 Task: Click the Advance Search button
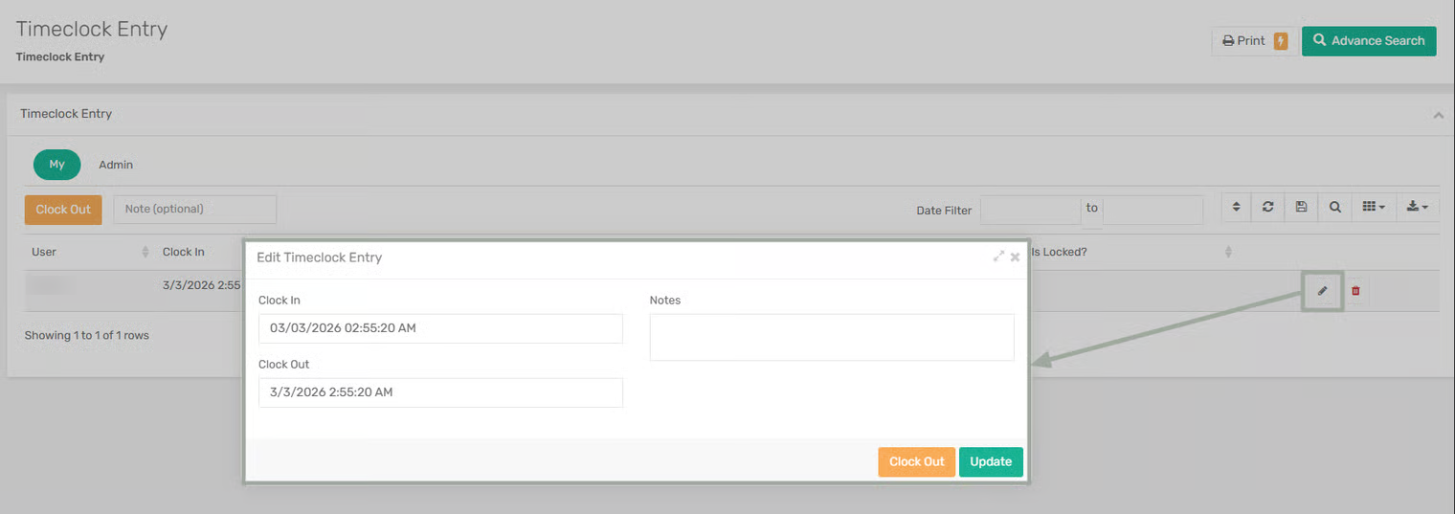(1368, 41)
